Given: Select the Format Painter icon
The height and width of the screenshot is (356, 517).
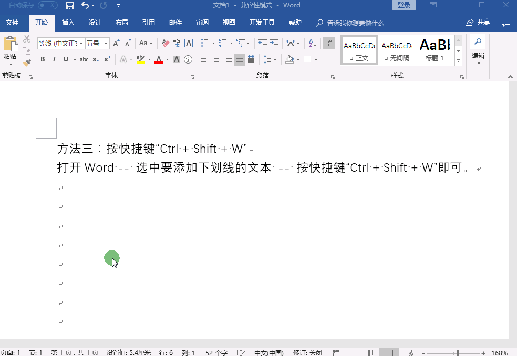Looking at the screenshot, I should [x=26, y=62].
